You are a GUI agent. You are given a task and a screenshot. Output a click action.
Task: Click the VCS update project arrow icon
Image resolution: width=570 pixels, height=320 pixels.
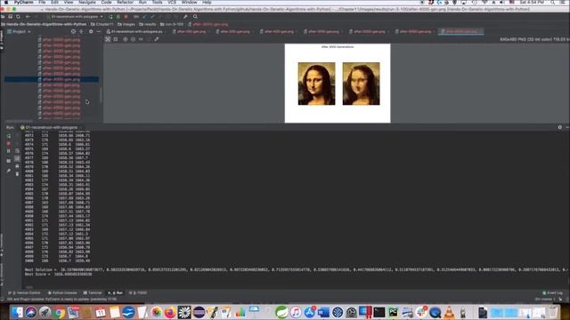pos(144,17)
